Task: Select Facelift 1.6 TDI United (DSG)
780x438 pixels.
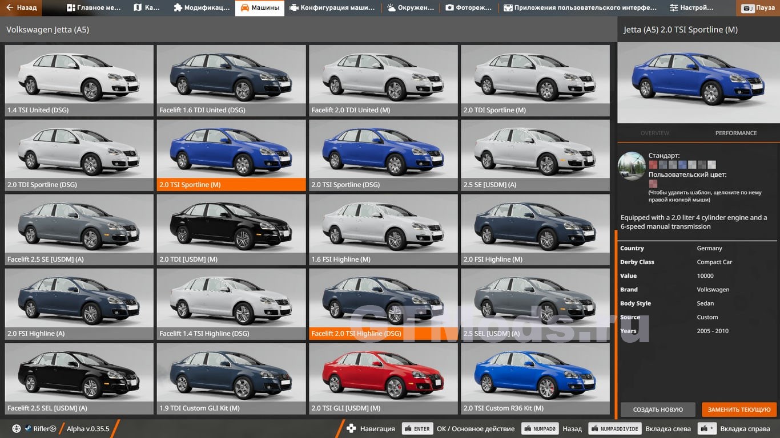Action: [x=231, y=80]
